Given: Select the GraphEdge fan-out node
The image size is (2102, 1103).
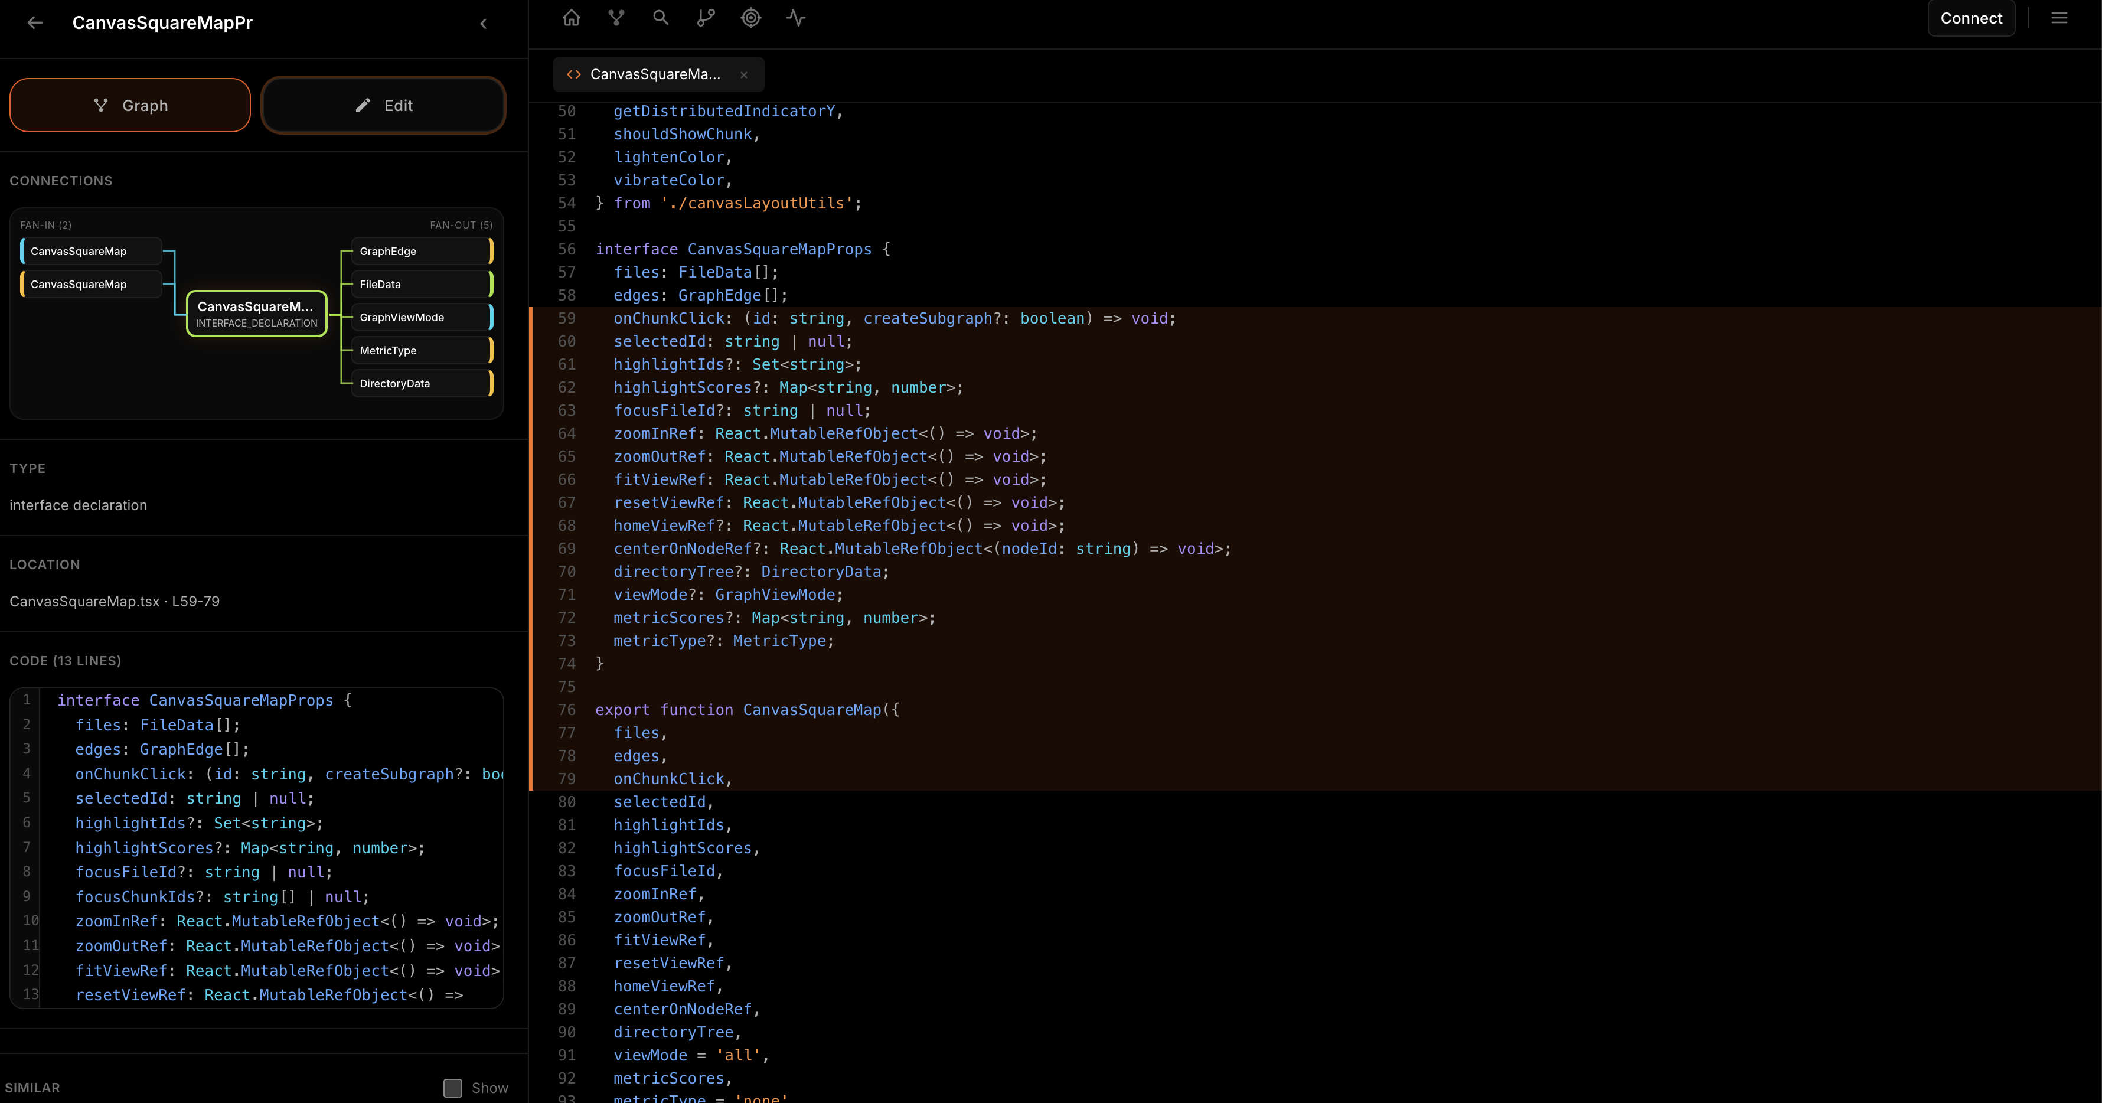Looking at the screenshot, I should tap(420, 252).
